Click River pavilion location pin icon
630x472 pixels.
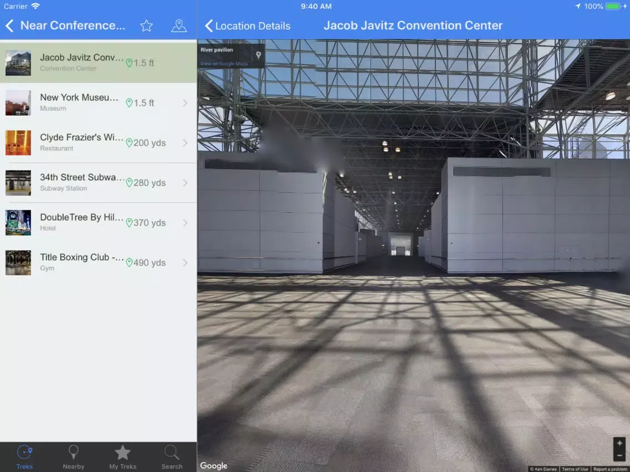tap(258, 55)
